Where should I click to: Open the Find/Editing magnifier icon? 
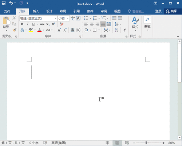(x=147, y=19)
